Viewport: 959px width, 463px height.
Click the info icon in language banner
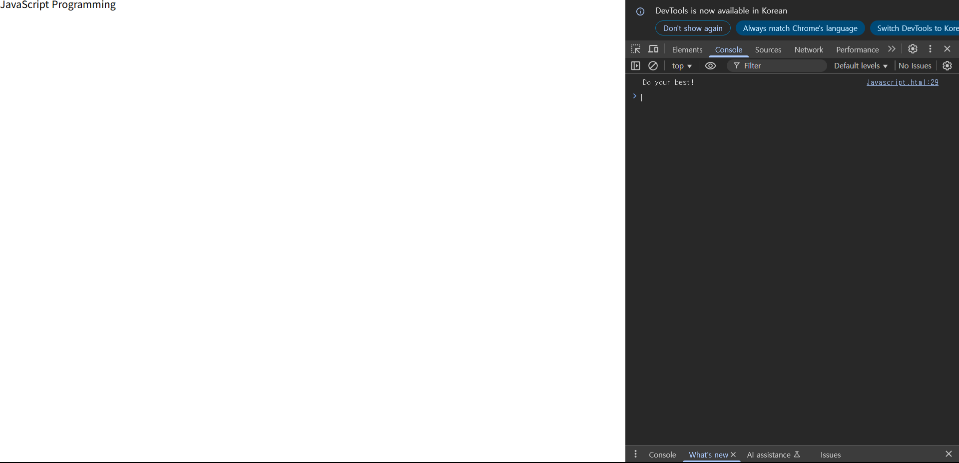640,11
